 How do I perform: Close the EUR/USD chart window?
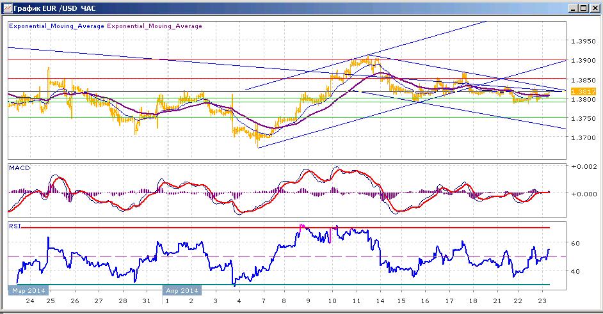pos(594,8)
